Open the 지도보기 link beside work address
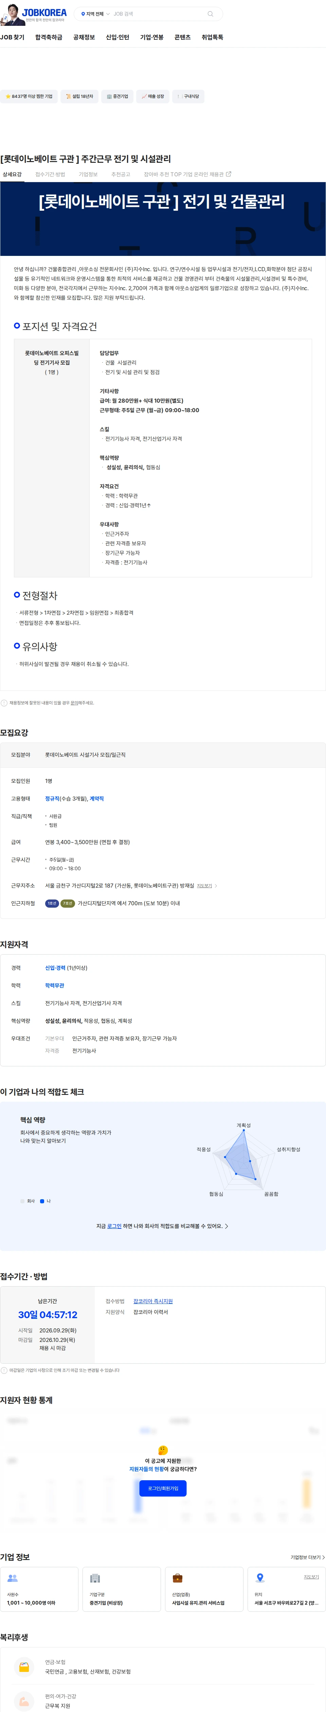Image resolution: width=326 pixels, height=1712 pixels. [204, 885]
